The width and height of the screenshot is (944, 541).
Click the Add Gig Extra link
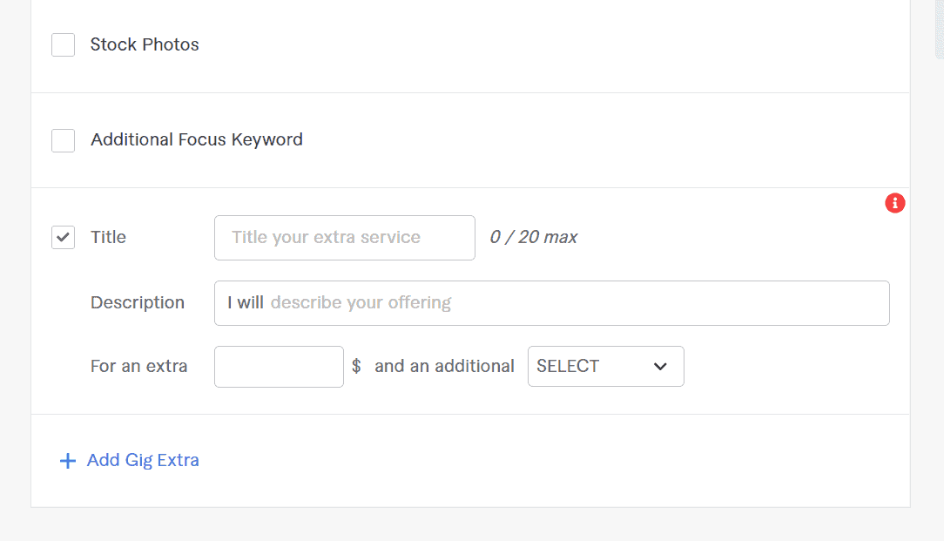[x=143, y=460]
